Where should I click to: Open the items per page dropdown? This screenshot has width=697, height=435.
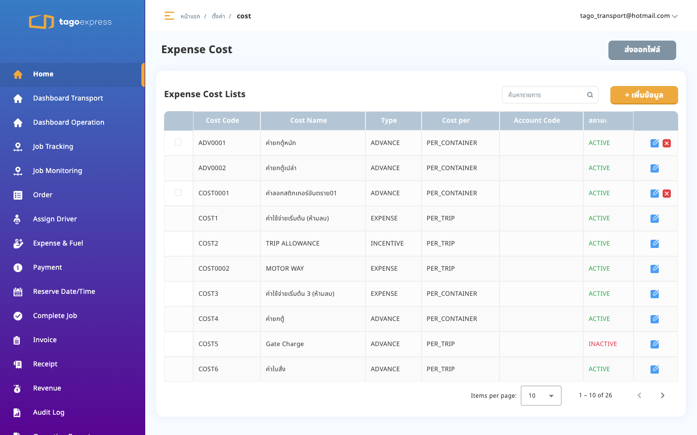coord(541,395)
